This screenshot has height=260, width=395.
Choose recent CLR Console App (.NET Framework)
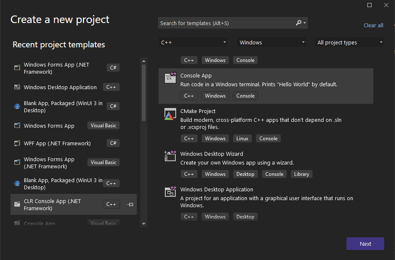click(x=74, y=204)
